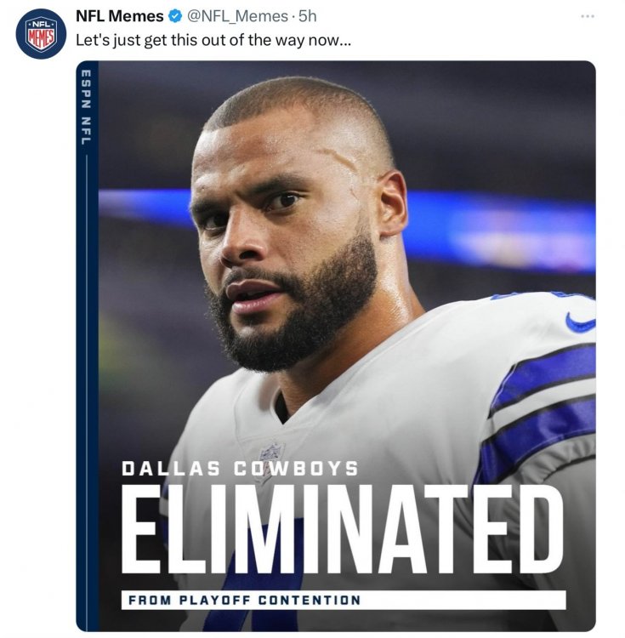
Task: Click the player's ear in the photo
Action: pyautogui.click(x=393, y=204)
